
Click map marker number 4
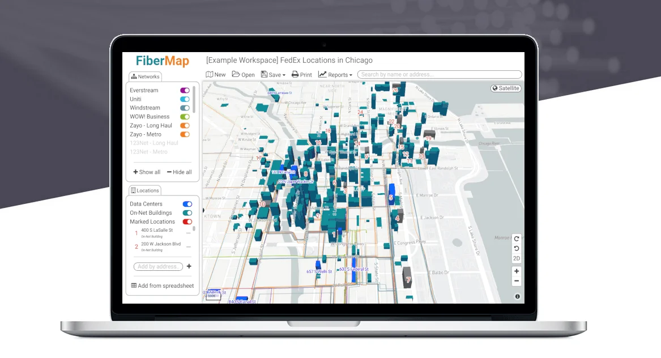397,218
